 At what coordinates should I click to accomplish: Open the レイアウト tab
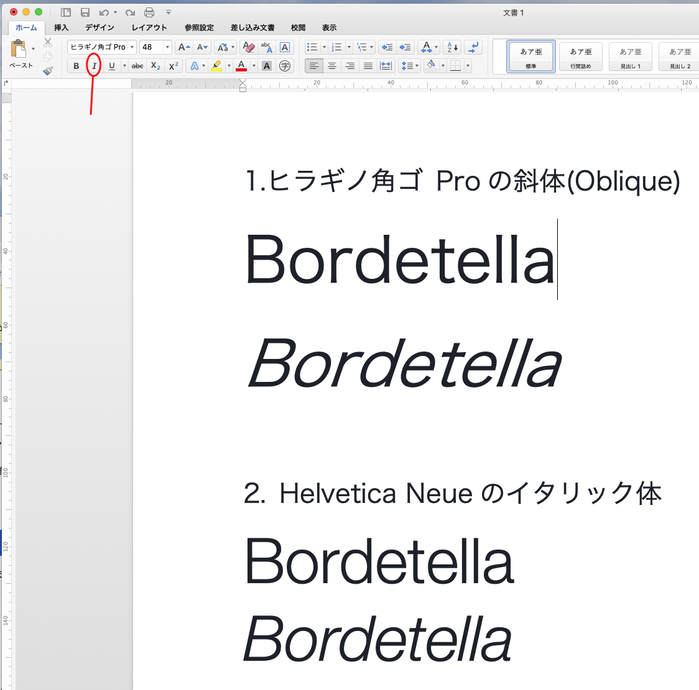tap(149, 27)
